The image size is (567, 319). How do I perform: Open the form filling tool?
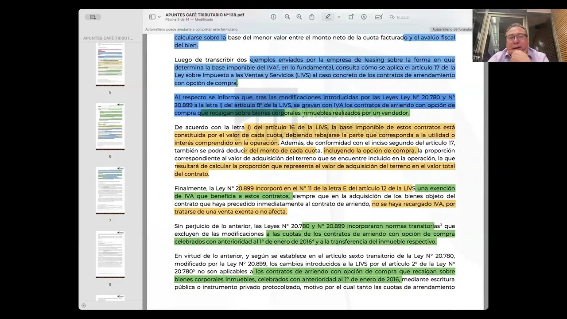[378, 17]
